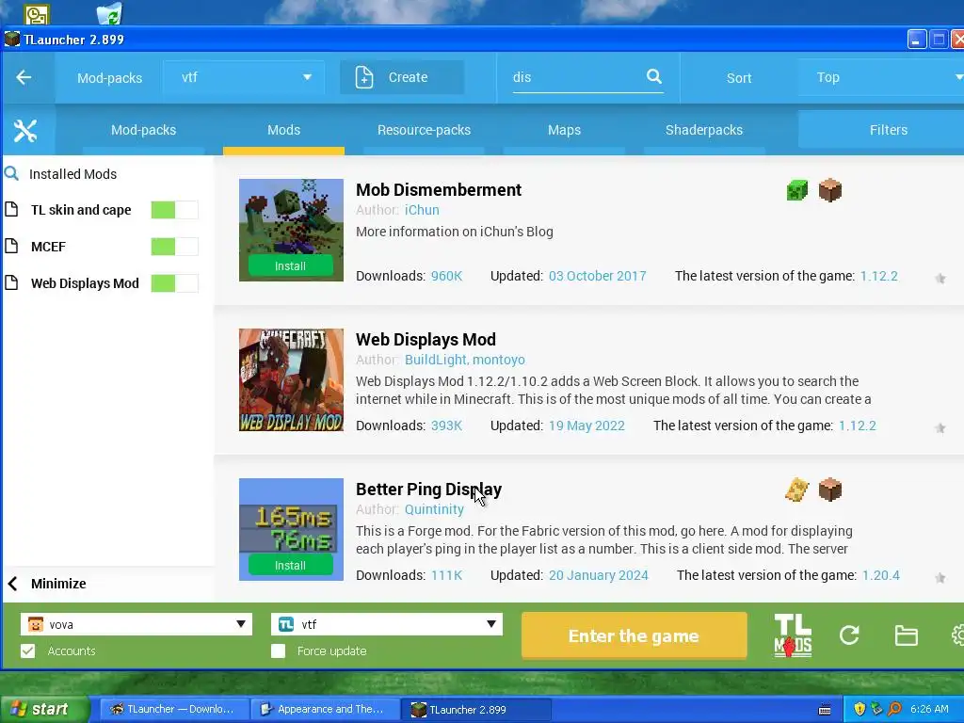Open author Quintinity link
Screen dimensions: 964x723
click(434, 509)
